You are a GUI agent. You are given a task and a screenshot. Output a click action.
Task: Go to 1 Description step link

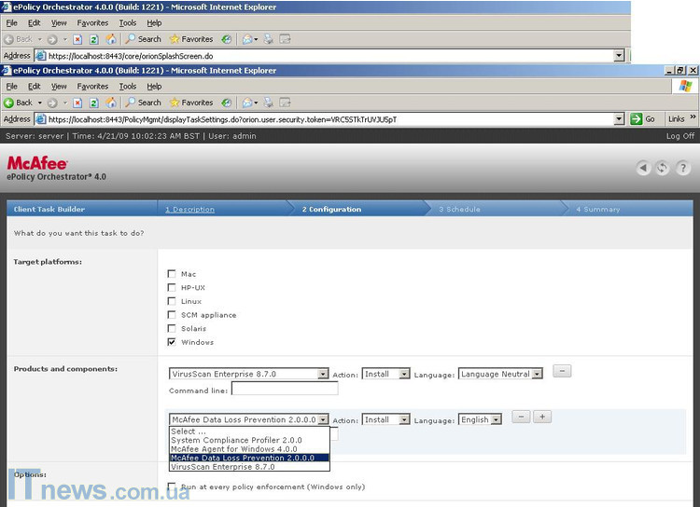click(x=189, y=209)
